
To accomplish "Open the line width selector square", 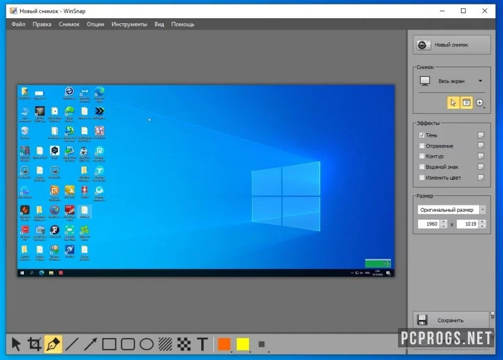I will pyautogui.click(x=262, y=344).
